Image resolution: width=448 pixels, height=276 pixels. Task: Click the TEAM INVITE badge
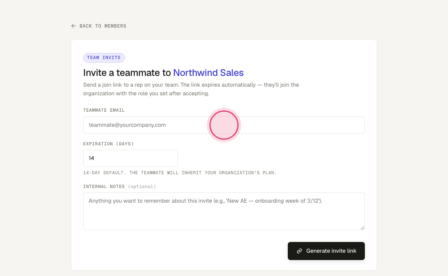[104, 58]
